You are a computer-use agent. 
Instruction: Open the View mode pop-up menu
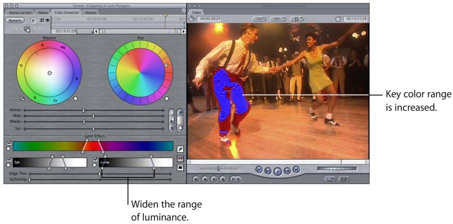[x=297, y=19]
